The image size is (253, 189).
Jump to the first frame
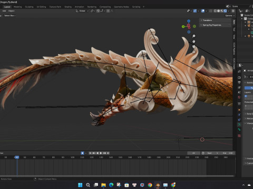click(x=90, y=153)
